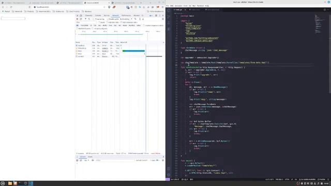Open the Extensions view in VS Code

(x=169, y=29)
